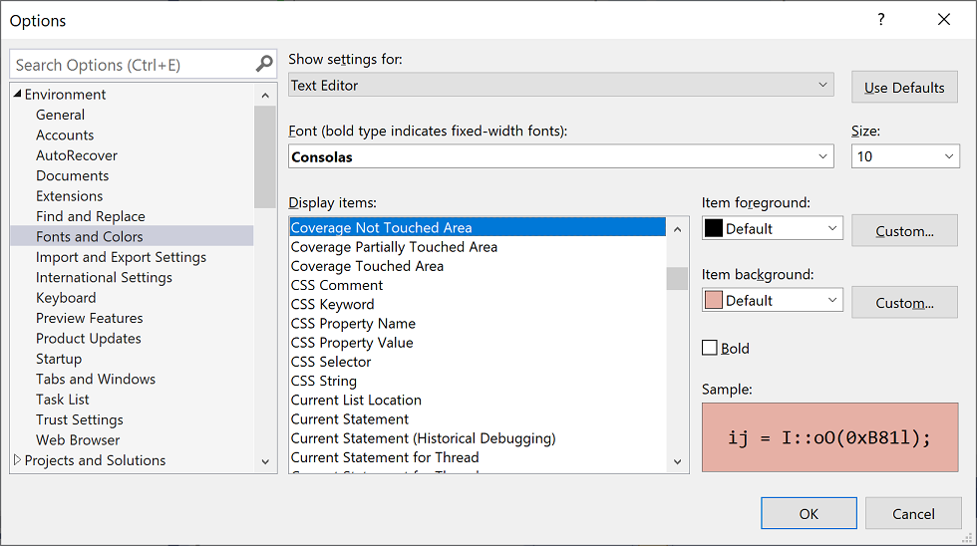Screen dimensions: 977x546
Task: Open the Item background color dropdown
Action: pyautogui.click(x=772, y=300)
